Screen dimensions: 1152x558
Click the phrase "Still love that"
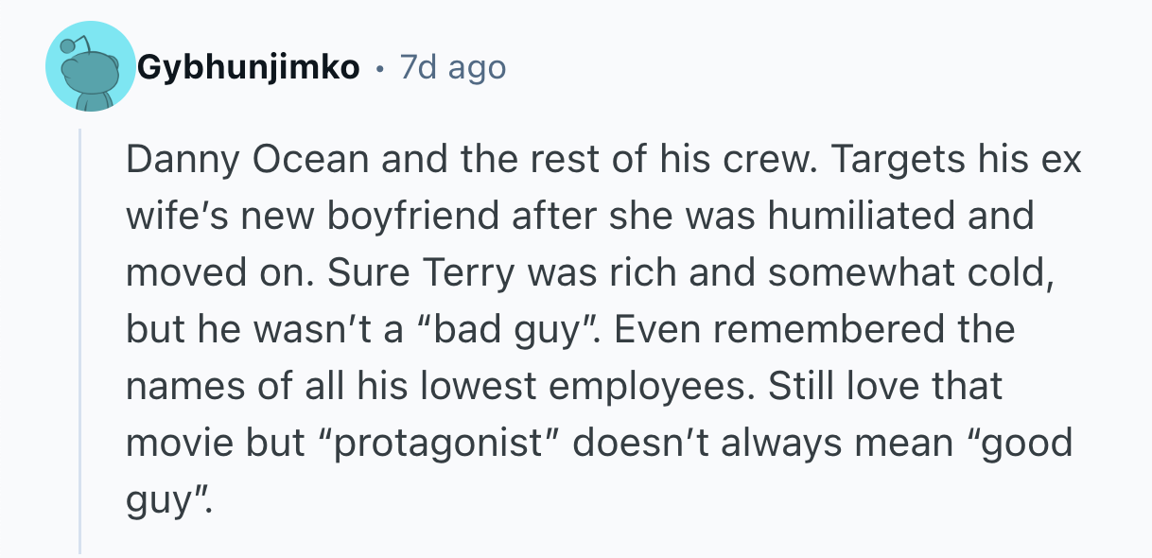[x=885, y=386]
